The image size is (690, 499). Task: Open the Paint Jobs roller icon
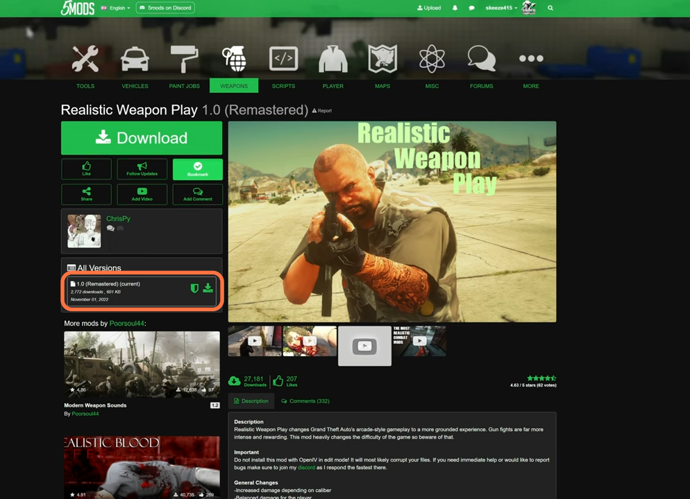(185, 59)
